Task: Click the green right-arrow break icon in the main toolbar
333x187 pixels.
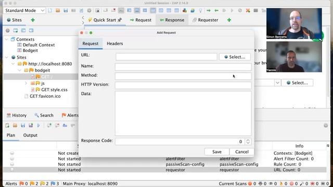Action: 209,10
